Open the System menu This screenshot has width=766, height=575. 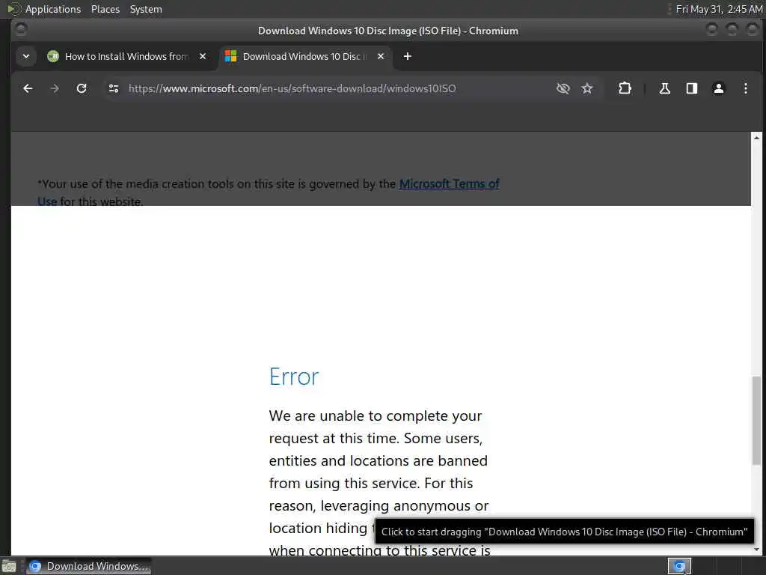[x=146, y=9]
